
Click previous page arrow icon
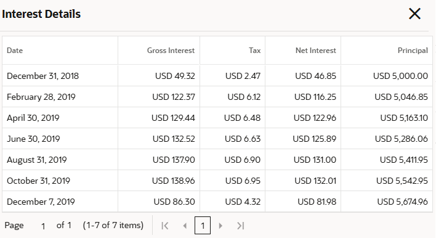pyautogui.click(x=185, y=226)
